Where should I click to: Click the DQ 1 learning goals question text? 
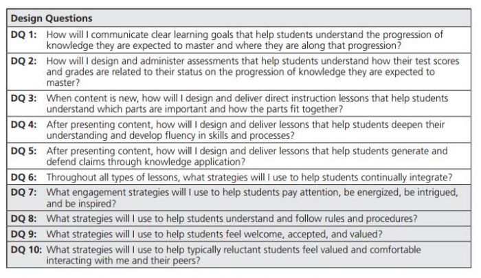(245, 40)
